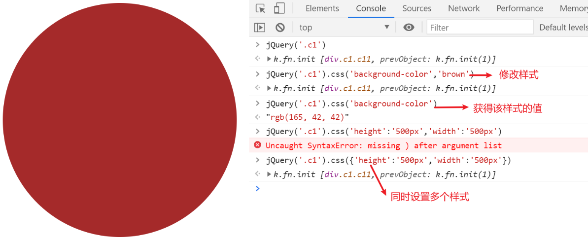Click the jQuery('.c1') command line
This screenshot has width=588, height=240.
296,45
